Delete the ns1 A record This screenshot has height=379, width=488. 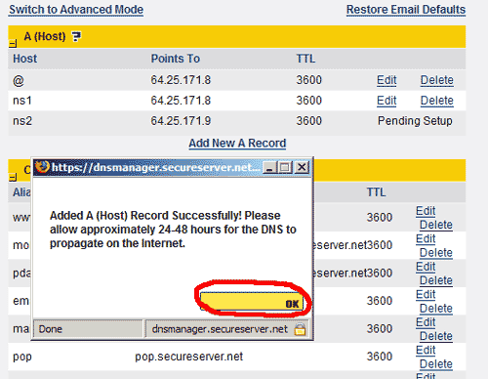pyautogui.click(x=436, y=101)
